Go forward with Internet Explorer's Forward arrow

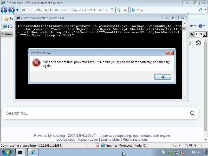[11, 10]
